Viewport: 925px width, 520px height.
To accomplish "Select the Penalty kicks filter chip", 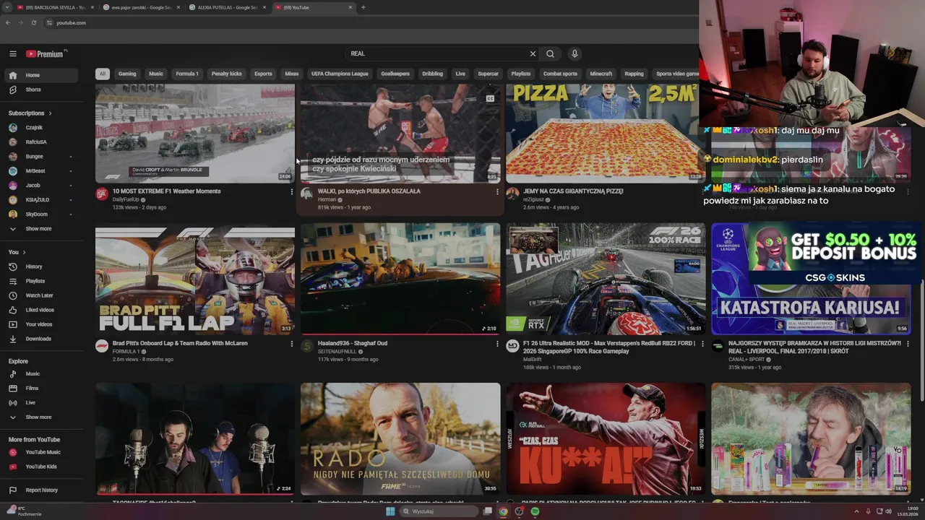I will click(x=227, y=74).
